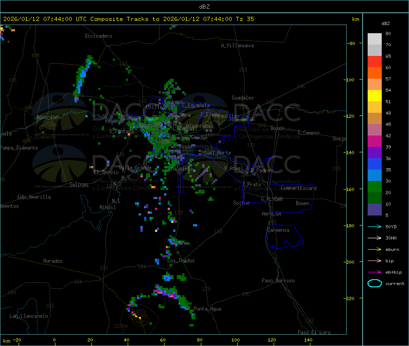Click the 'Carmensa' map label

click(x=278, y=230)
